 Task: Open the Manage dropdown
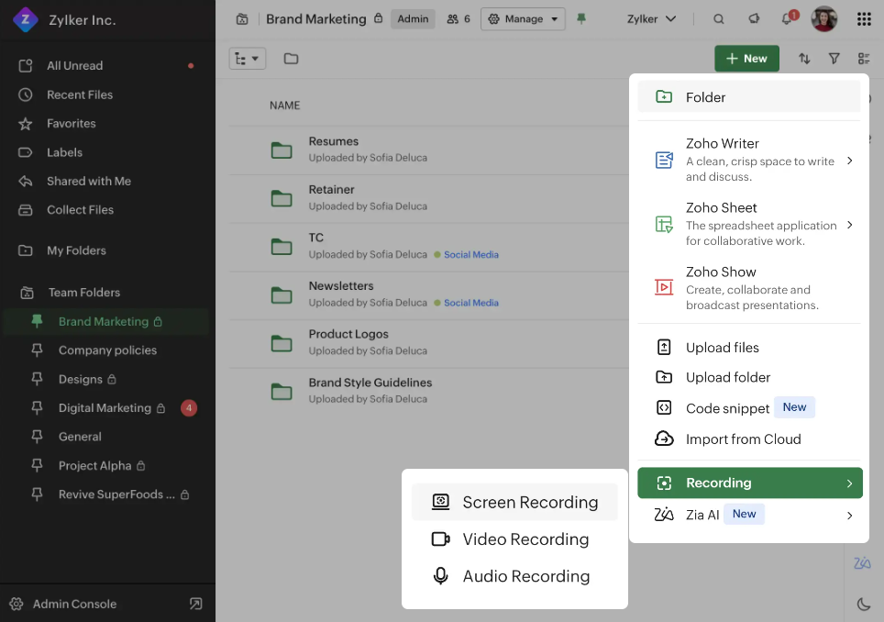(523, 19)
